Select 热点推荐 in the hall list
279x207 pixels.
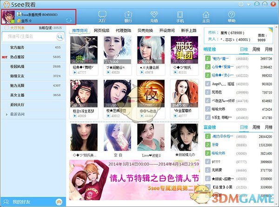coord(20,57)
